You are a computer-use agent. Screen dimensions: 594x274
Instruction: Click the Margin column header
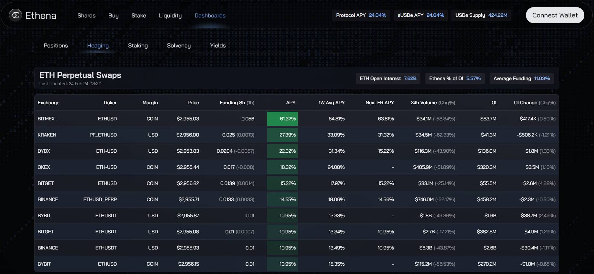tap(150, 103)
